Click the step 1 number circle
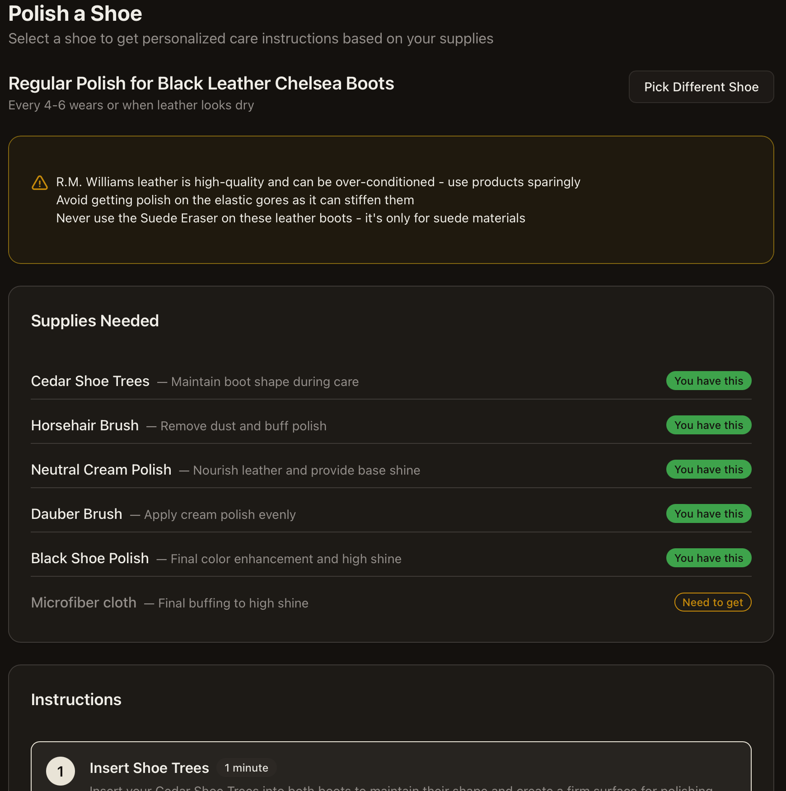Viewport: 786px width, 791px height. pyautogui.click(x=61, y=771)
